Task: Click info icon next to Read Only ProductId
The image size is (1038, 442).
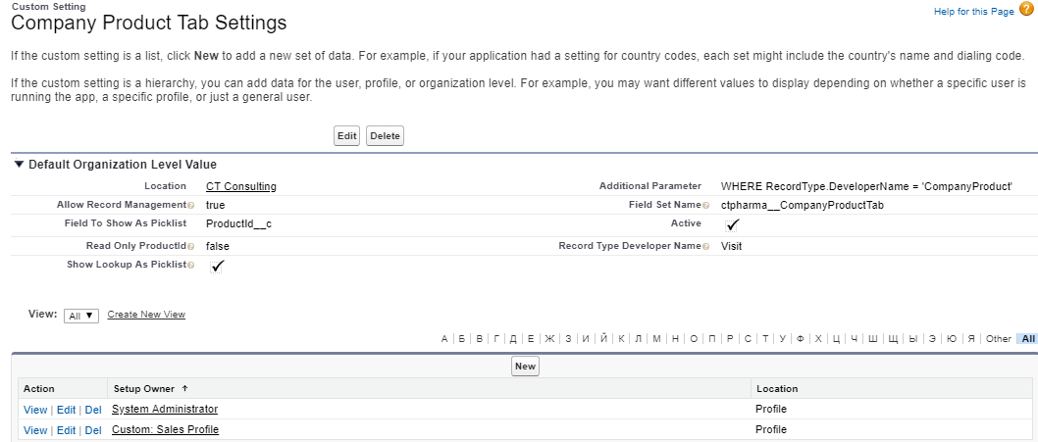Action: point(190,246)
